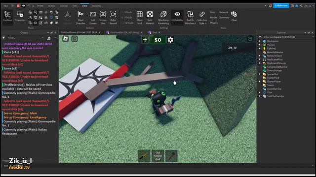The width and height of the screenshot is (316, 177).
Task: Open the Explorer panel button in ribbon
Action: [x=7, y=17]
